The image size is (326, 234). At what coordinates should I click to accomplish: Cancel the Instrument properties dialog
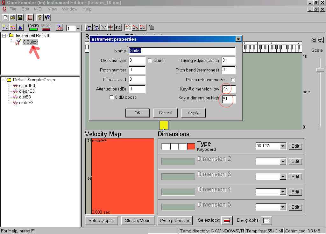click(x=166, y=113)
